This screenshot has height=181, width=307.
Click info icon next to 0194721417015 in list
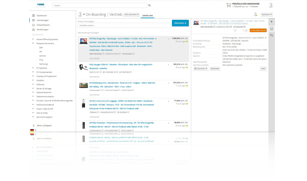[x=120, y=54]
